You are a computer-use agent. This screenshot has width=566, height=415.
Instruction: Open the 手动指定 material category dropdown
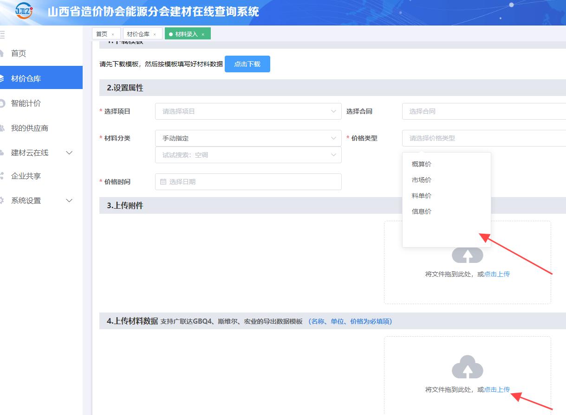[x=248, y=138]
